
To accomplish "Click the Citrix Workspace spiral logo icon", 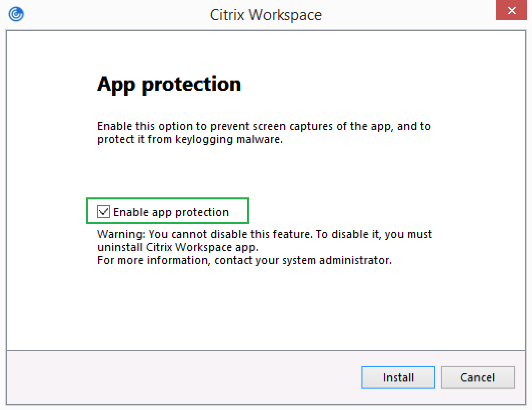I will (x=16, y=14).
